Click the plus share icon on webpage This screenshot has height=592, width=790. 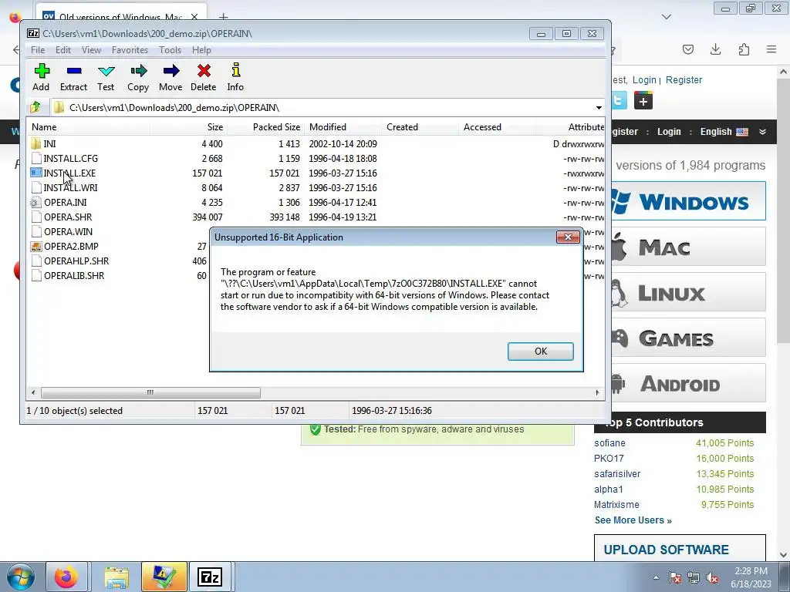pos(643,100)
